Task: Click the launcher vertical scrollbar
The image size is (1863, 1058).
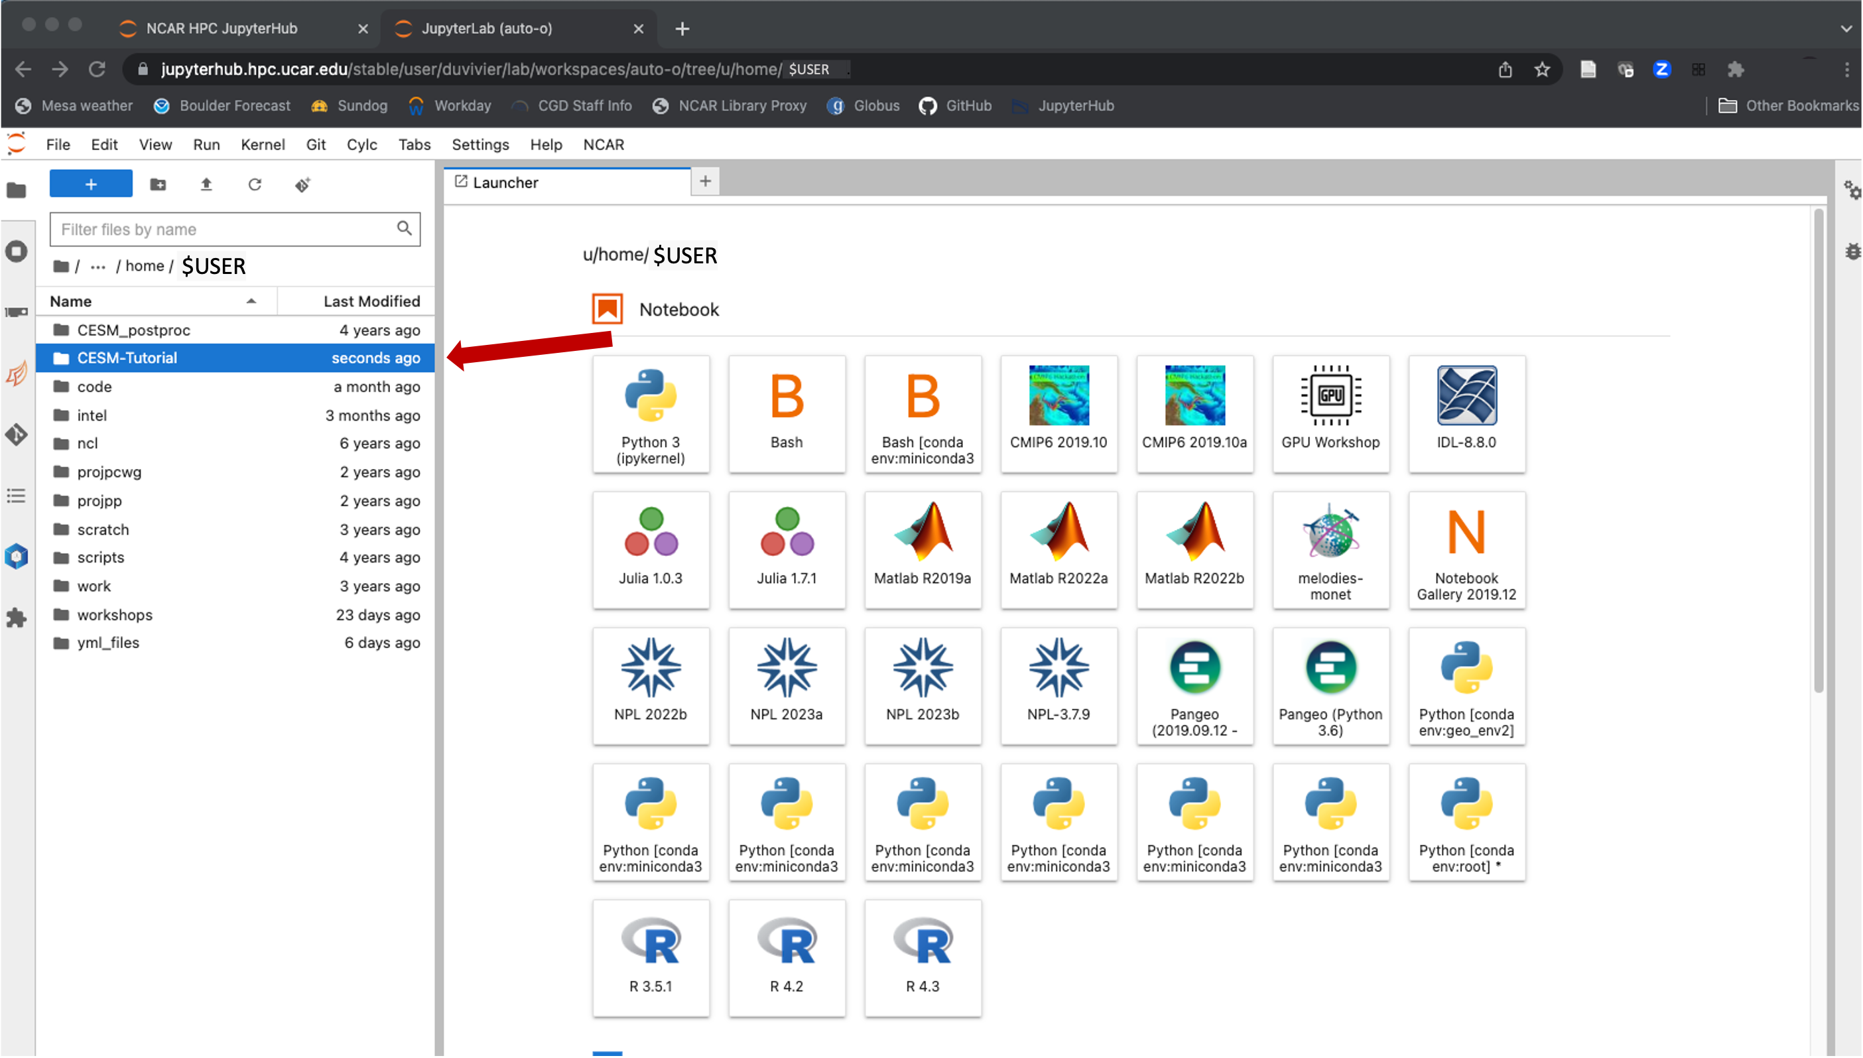Action: pyautogui.click(x=1819, y=450)
